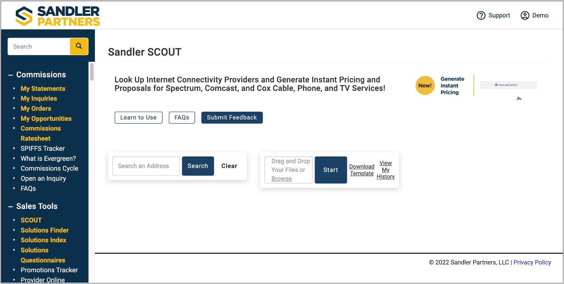Click the Learn to Use button
This screenshot has width=564, height=284.
[138, 117]
